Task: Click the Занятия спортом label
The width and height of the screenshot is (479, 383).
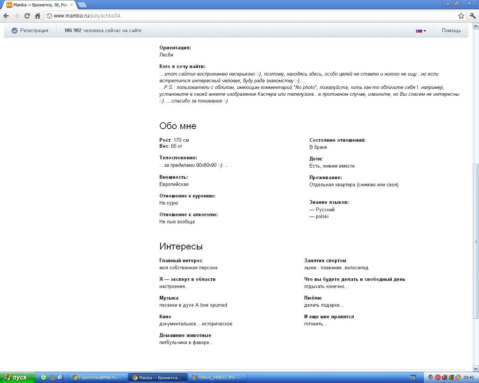Action: coord(325,260)
